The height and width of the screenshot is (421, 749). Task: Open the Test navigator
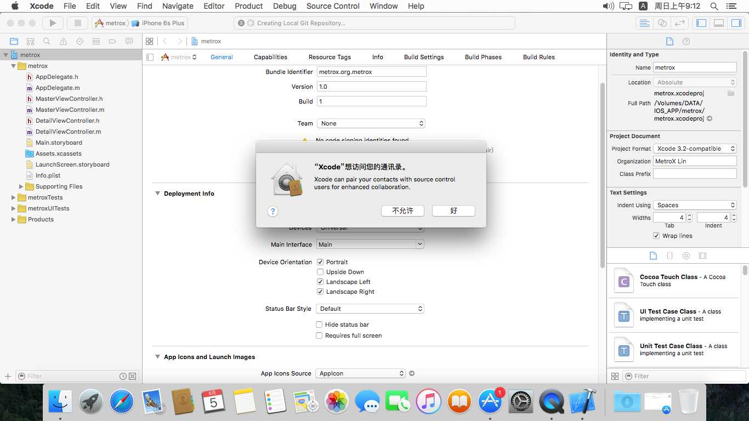pyautogui.click(x=80, y=41)
